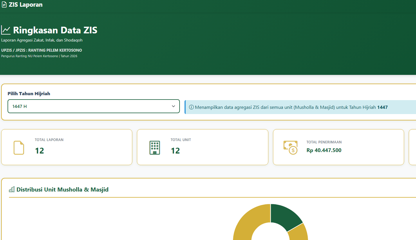This screenshot has width=416, height=240.
Task: Select the ZIS Laporan title in top bar
Action: [x=26, y=5]
